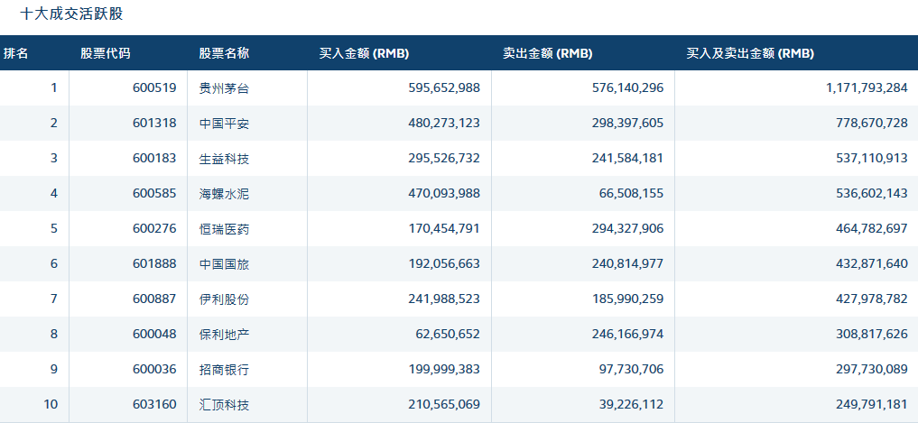Click buy amount 241,988,523
The width and height of the screenshot is (918, 423).
tap(444, 299)
